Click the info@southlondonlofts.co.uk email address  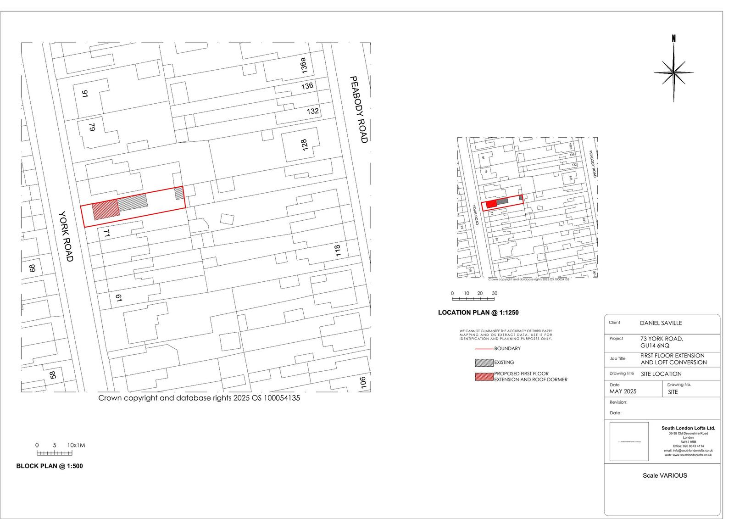point(688,451)
